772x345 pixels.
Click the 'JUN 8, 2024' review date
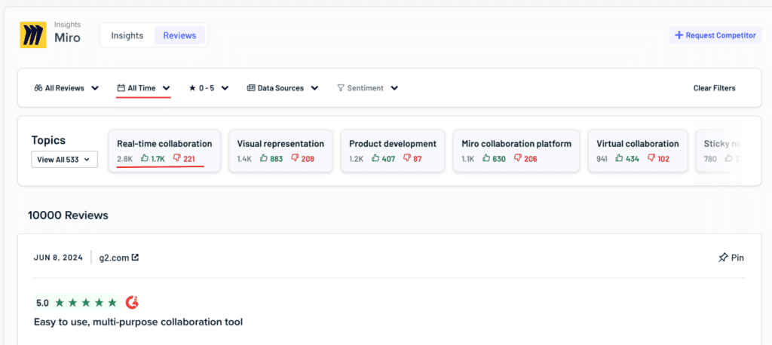point(58,258)
